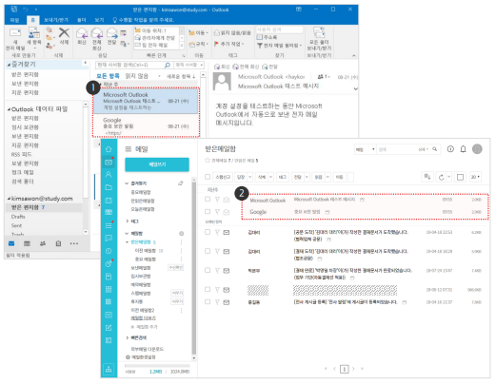Open Mail view icon in Outlook bottom bar

11,243
